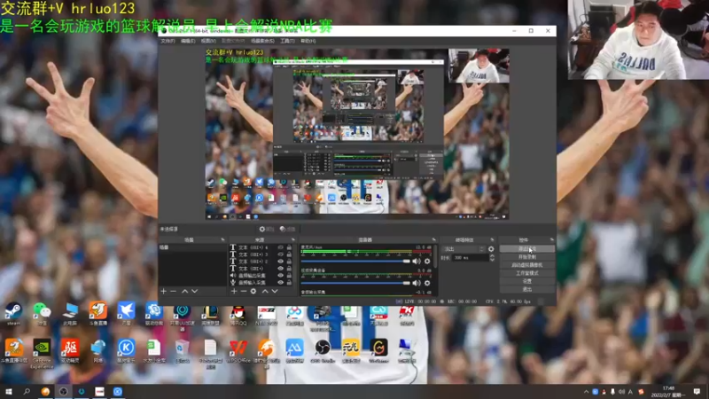Open source properties gear in Sources panel
The image size is (709, 399).
coord(253,292)
